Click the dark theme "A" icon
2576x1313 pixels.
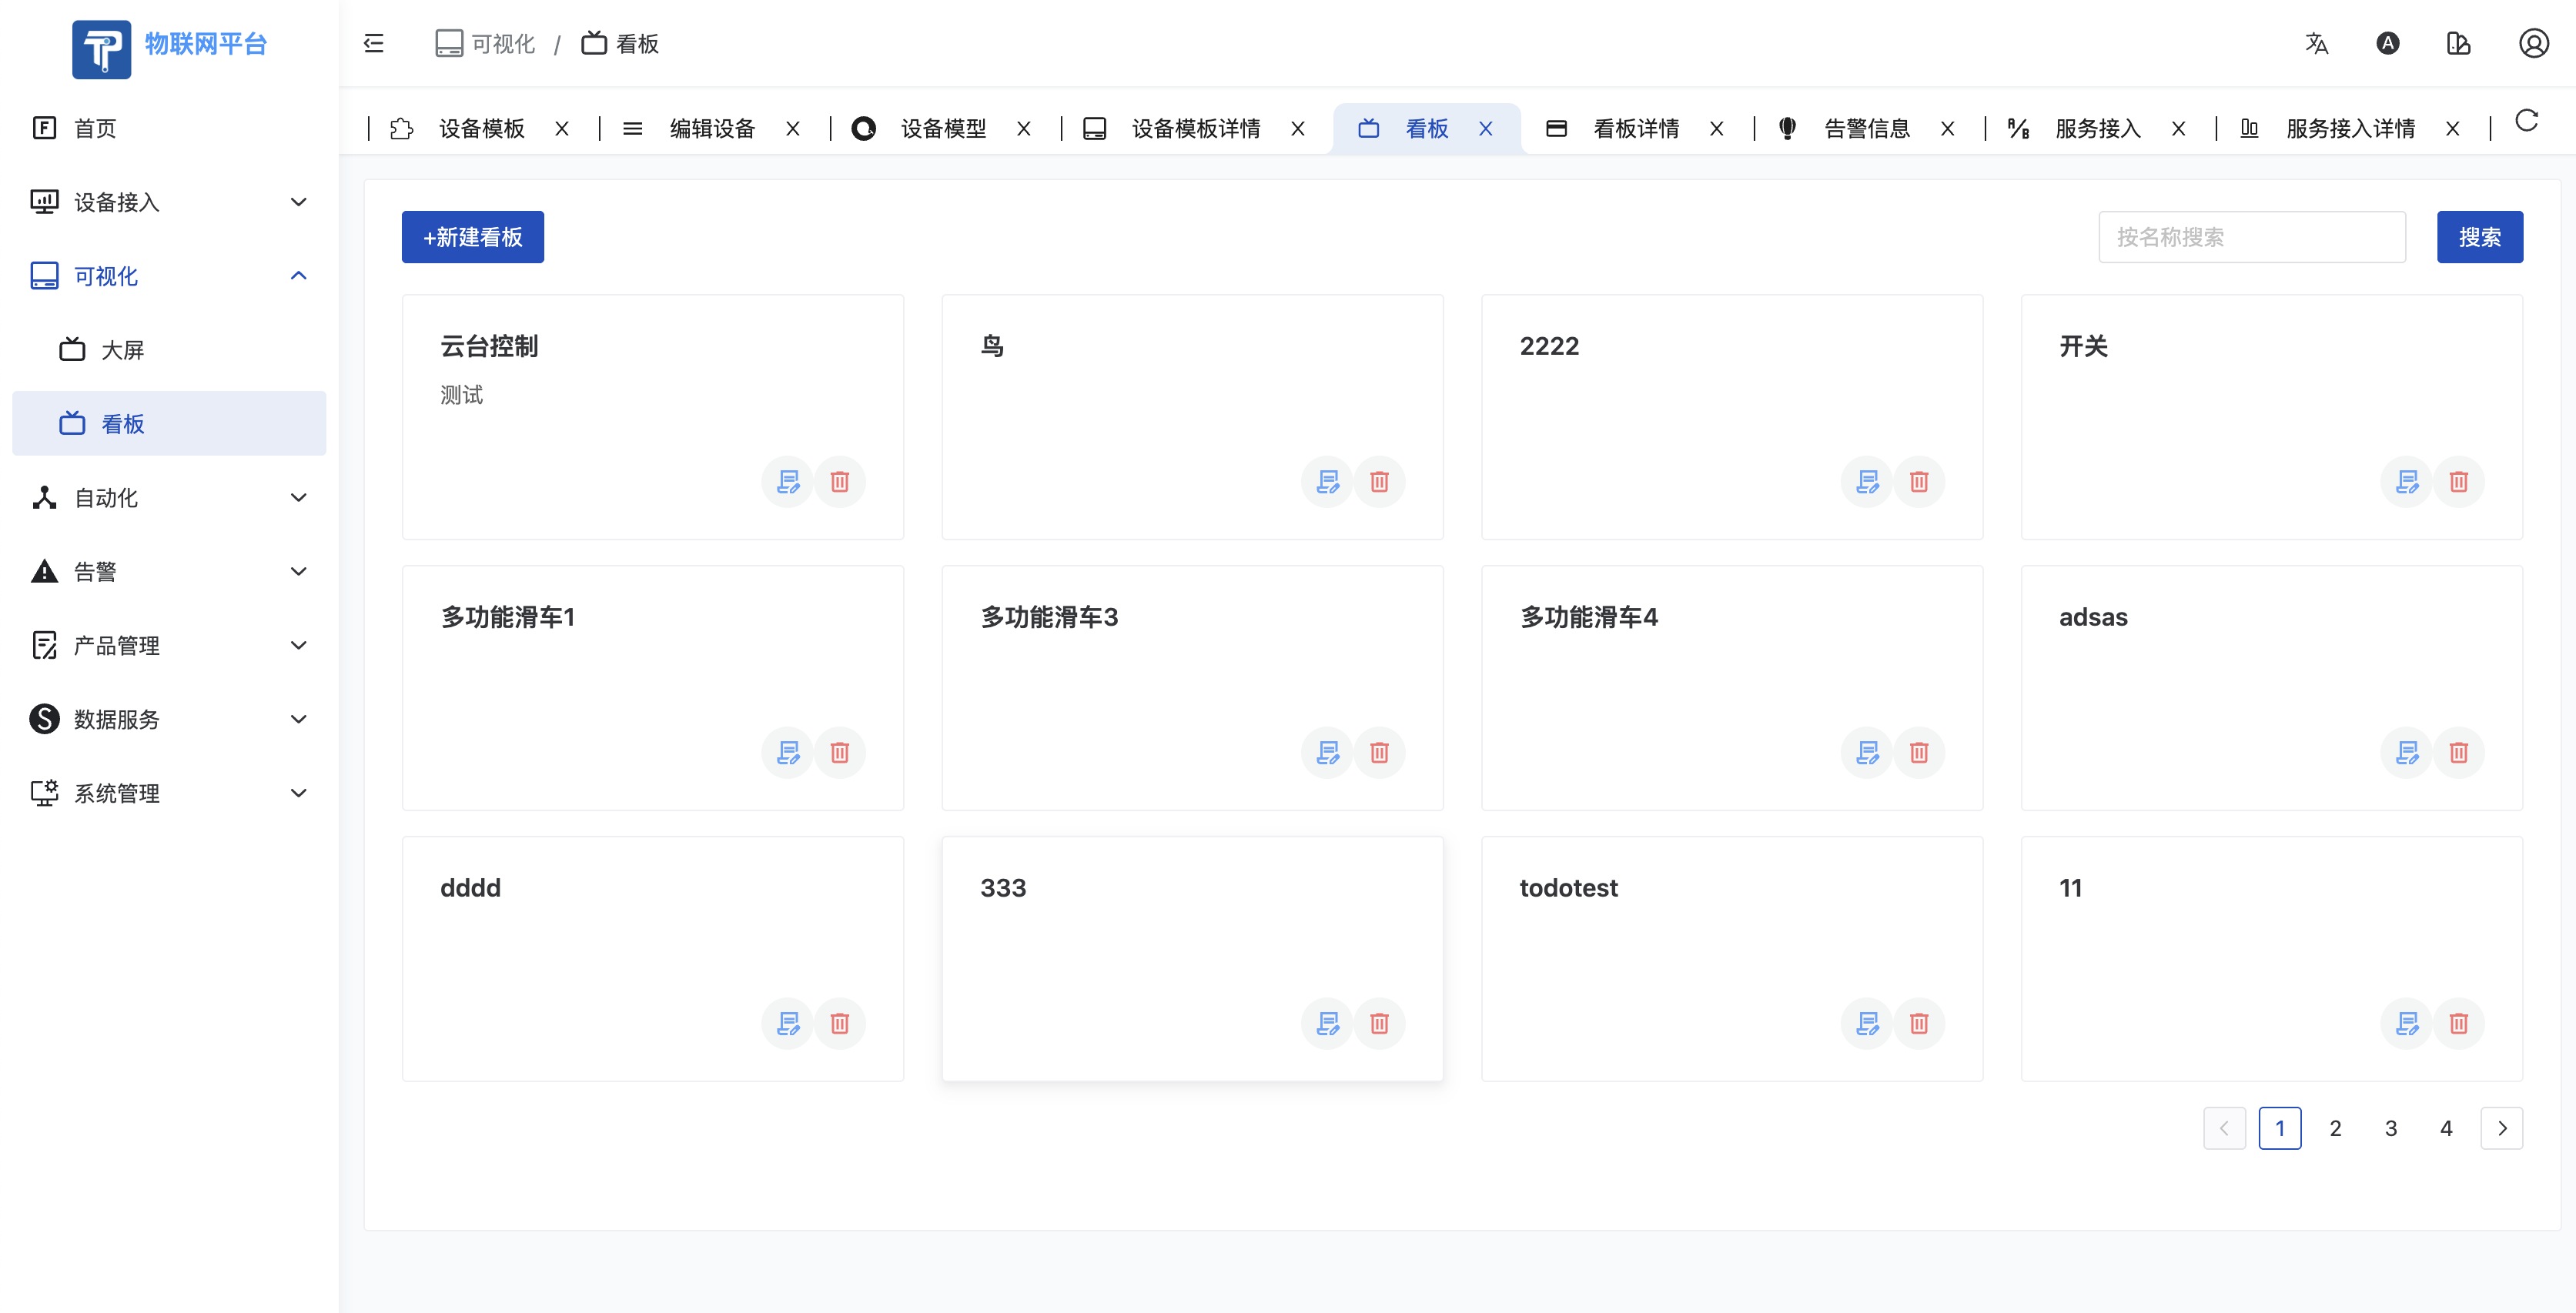pos(2389,43)
